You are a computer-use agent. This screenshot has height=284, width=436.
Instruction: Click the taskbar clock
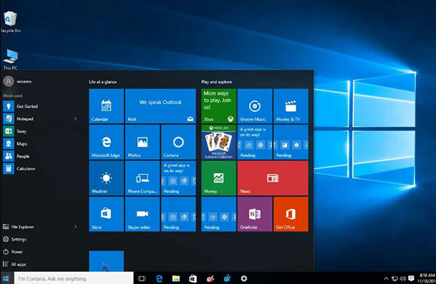point(427,278)
